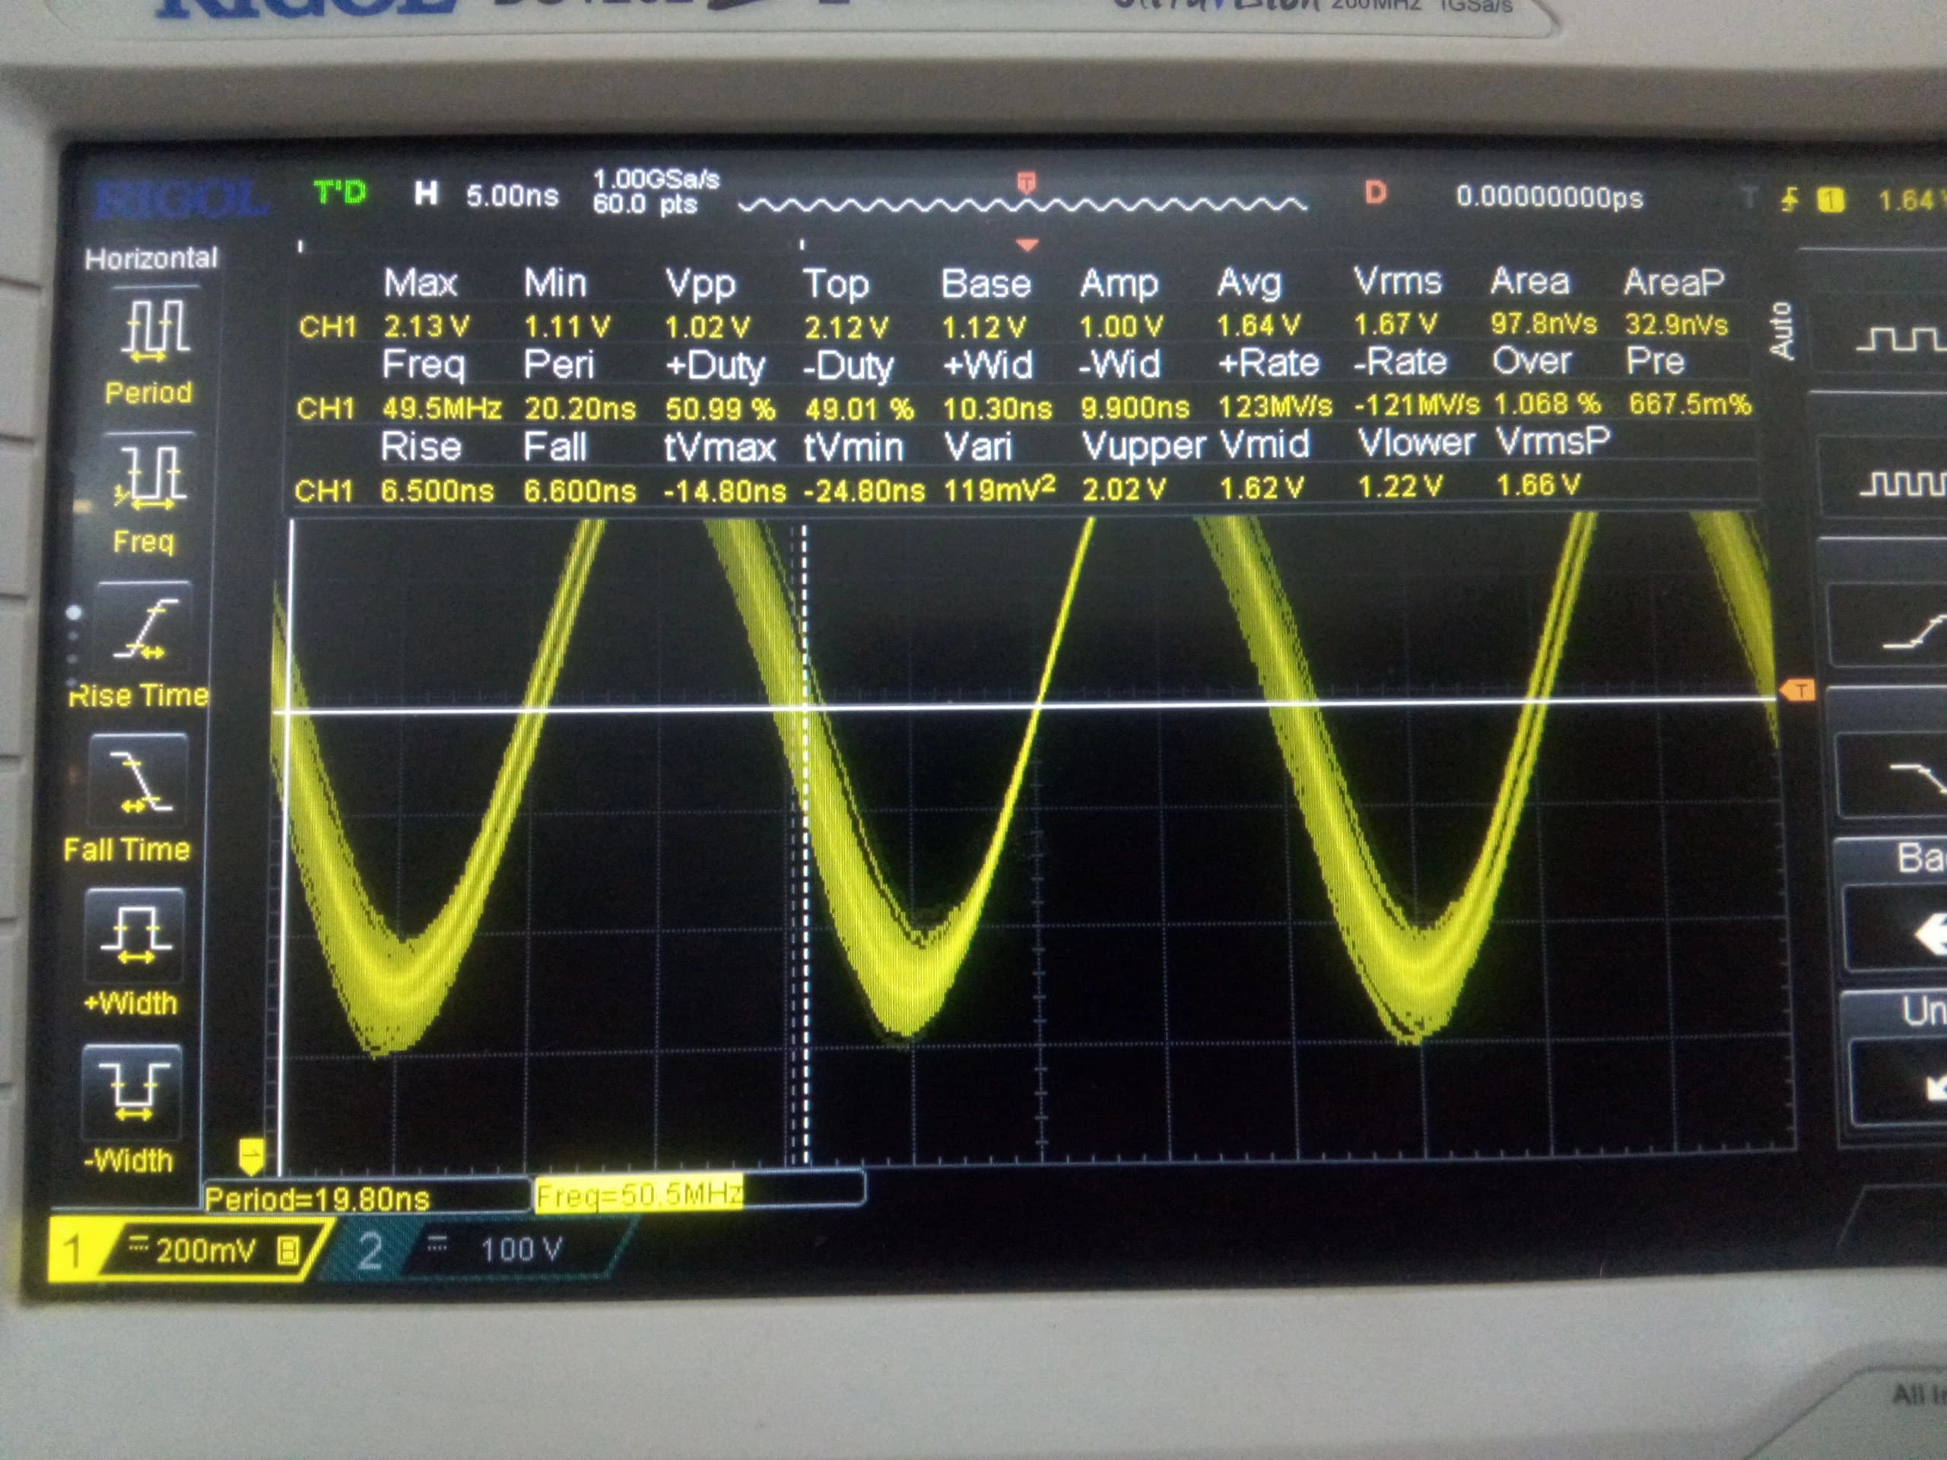
Task: Open the Horizontal menu header
Action: click(151, 258)
